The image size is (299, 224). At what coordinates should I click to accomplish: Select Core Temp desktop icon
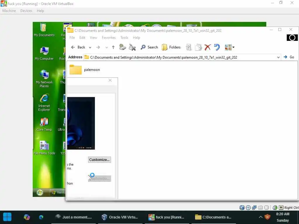[44, 124]
